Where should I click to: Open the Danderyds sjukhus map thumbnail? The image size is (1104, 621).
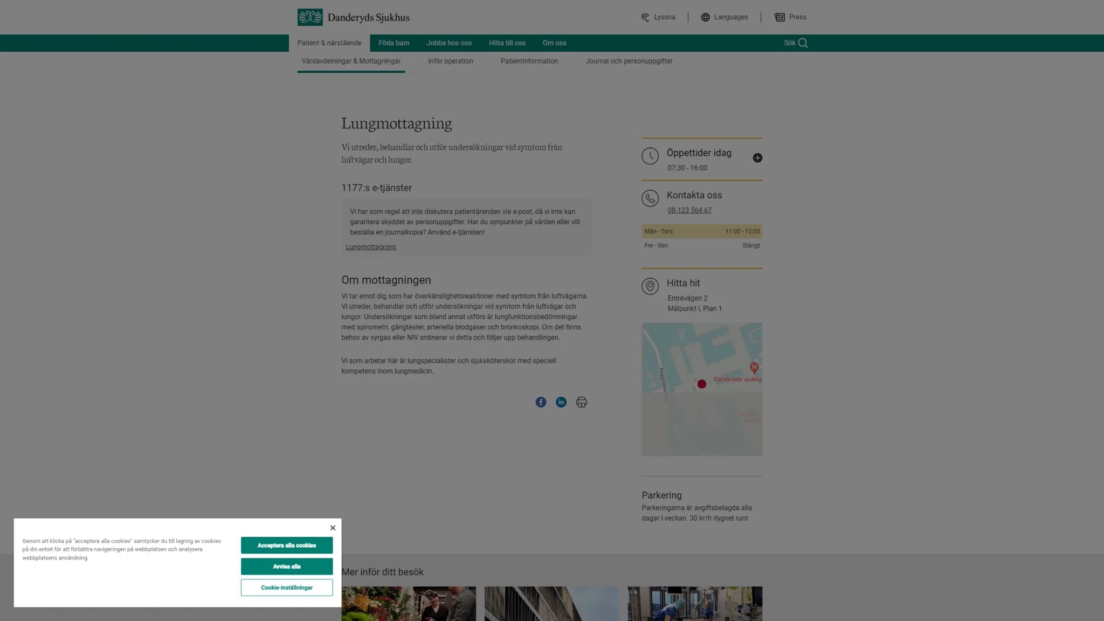click(702, 389)
